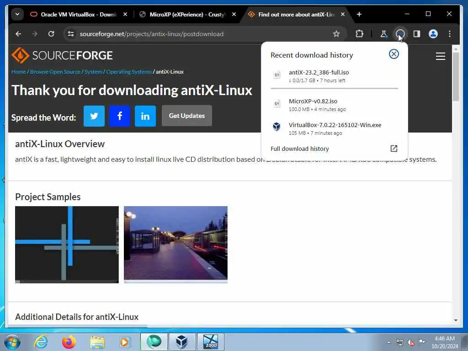The height and width of the screenshot is (351, 468).
Task: View site information icon in address bar
Action: click(x=71, y=34)
